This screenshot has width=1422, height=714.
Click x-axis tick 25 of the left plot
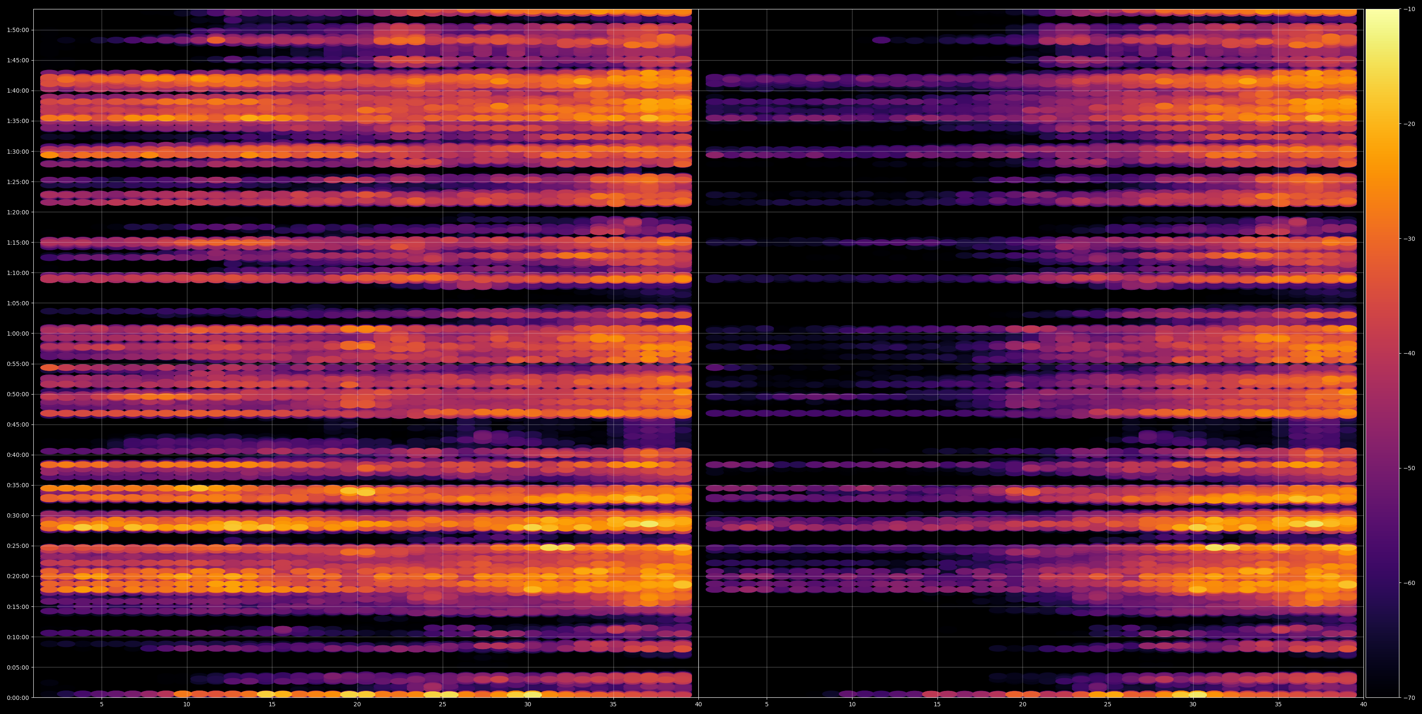(x=443, y=705)
